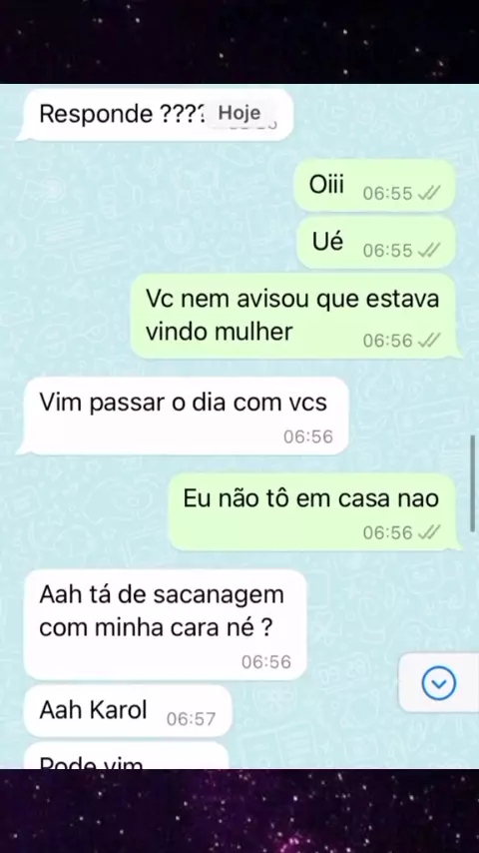Image resolution: width=479 pixels, height=853 pixels.
Task: Select the 'Oiii' sent message
Action: (x=374, y=186)
